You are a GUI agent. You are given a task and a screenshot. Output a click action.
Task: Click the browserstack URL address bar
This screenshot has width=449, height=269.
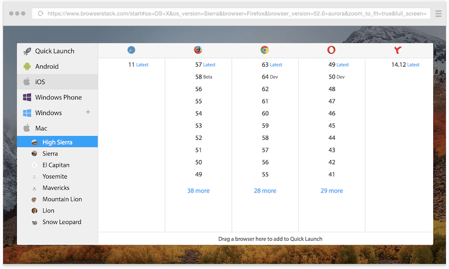pos(231,13)
